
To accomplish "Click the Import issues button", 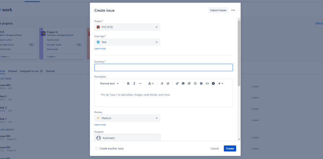I will (x=218, y=10).
